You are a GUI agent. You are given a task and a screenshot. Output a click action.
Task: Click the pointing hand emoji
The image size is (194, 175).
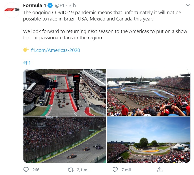pos(26,50)
